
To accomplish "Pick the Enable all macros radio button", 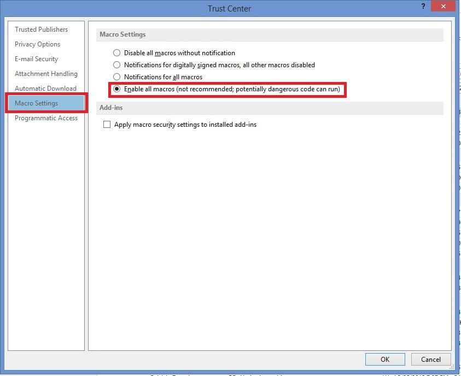I will (x=116, y=89).
